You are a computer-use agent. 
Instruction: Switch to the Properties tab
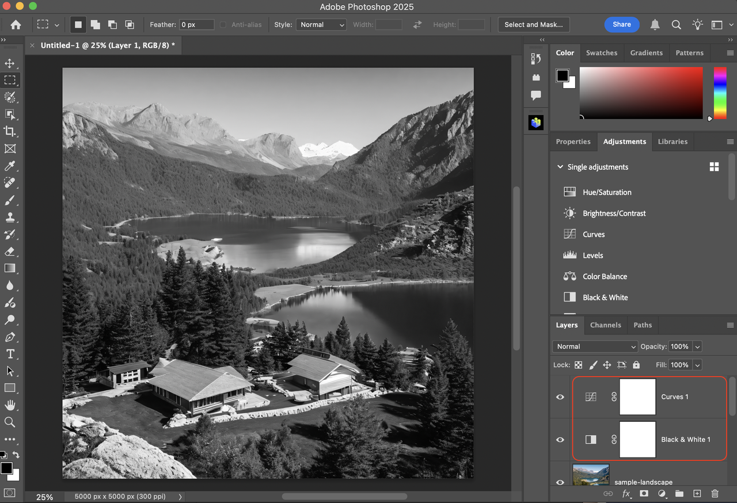point(573,142)
